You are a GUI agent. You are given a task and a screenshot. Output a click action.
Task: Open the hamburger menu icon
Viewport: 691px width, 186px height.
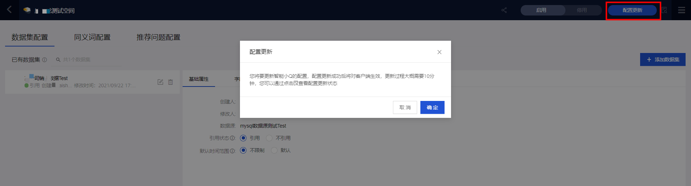pos(681,10)
